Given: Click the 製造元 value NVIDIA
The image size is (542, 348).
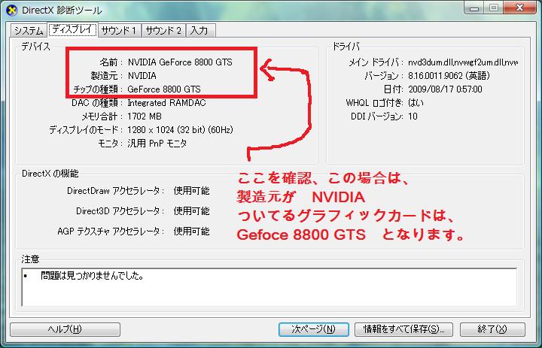Looking at the screenshot, I should 142,76.
